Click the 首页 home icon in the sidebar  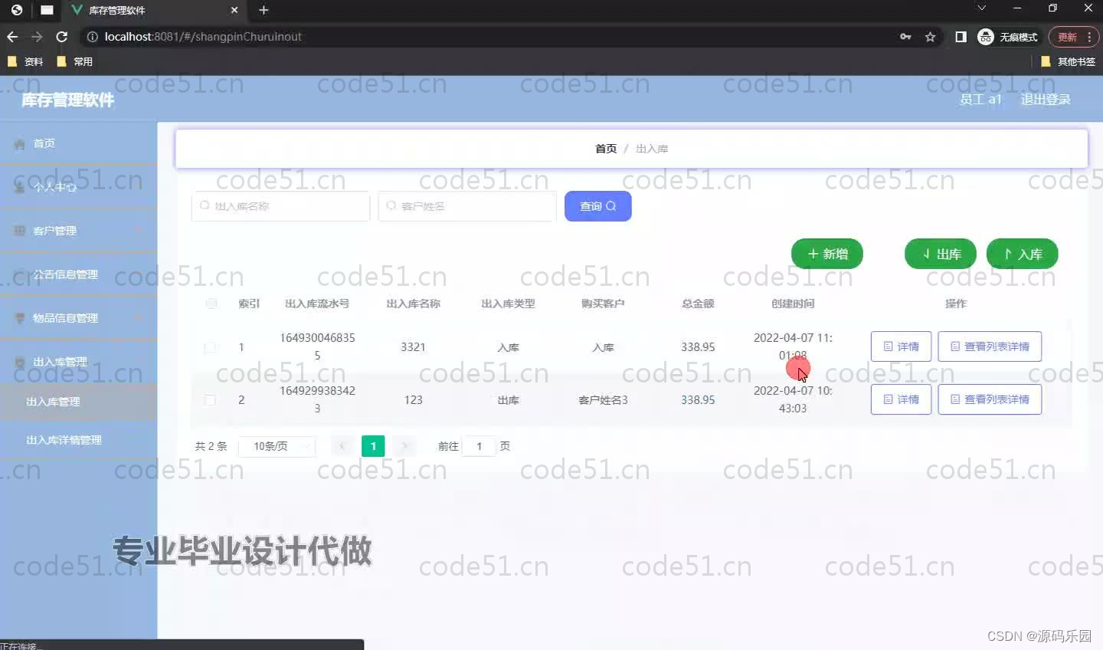pyautogui.click(x=18, y=143)
